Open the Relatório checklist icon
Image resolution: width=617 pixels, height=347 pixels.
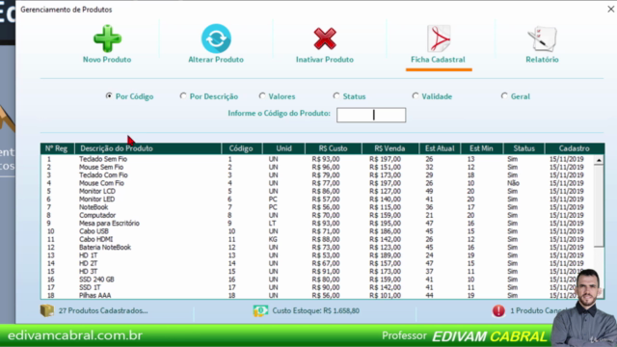(542, 39)
